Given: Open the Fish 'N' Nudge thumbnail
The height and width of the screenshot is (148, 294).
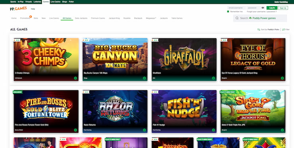Looking at the screenshot, I should tap(184, 111).
